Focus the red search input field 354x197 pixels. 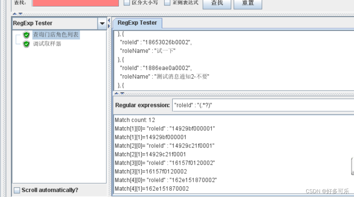click(x=75, y=3)
